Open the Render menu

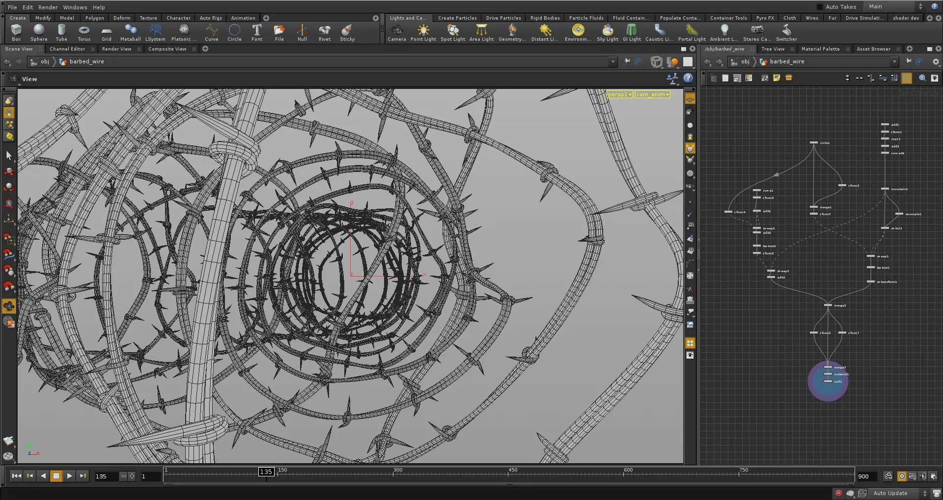tap(48, 7)
